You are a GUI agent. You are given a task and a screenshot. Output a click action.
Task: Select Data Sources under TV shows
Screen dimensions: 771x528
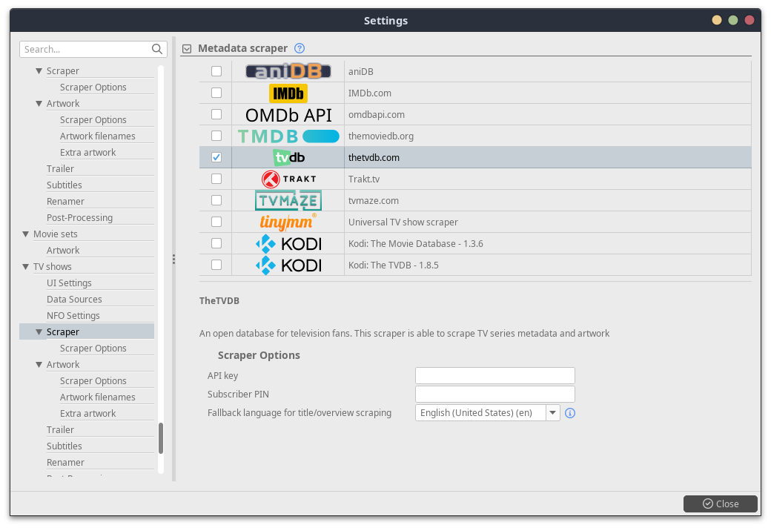pyautogui.click(x=74, y=300)
